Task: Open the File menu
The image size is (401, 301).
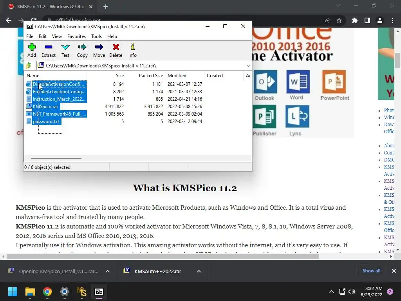Action: click(30, 36)
